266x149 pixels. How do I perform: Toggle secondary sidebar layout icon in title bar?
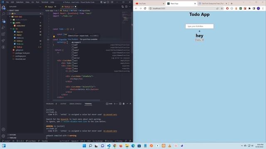(108, 2)
